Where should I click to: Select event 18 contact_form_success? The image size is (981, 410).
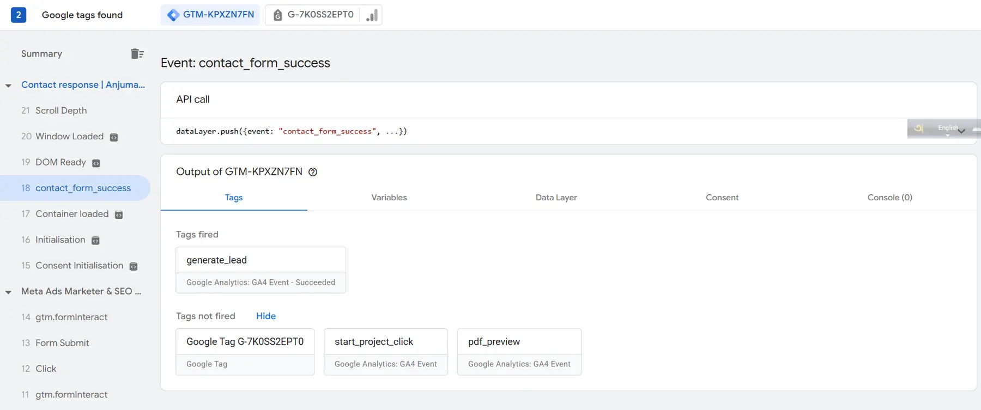[75, 188]
